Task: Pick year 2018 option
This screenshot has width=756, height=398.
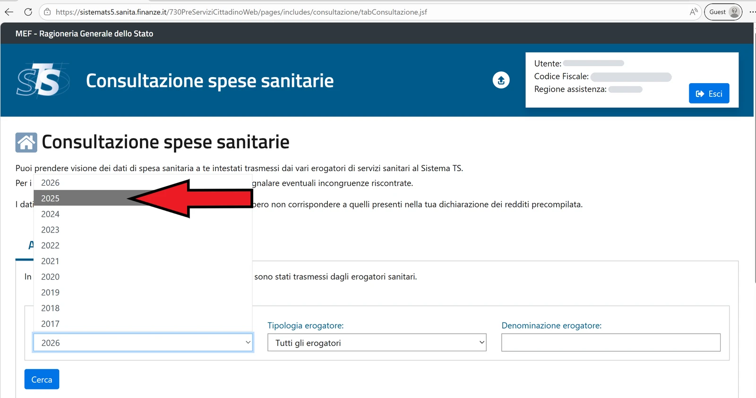Action: [143, 308]
